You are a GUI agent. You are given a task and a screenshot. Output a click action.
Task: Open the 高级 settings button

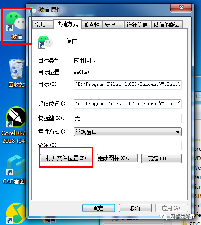pos(161,158)
